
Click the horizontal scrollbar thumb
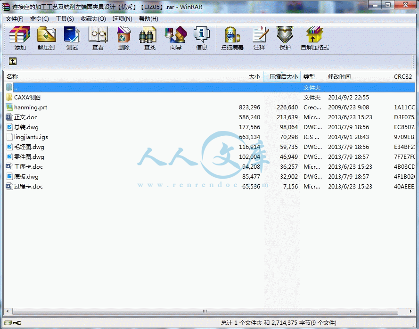(x=205, y=311)
